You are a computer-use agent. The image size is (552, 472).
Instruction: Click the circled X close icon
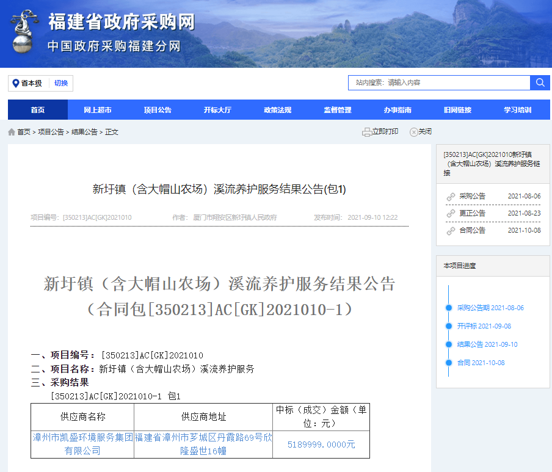coord(413,132)
